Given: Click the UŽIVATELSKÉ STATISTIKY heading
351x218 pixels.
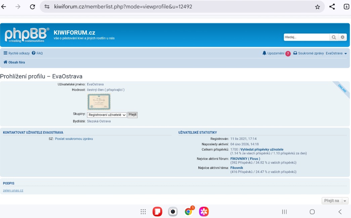Looking at the screenshot, I should 198,133.
